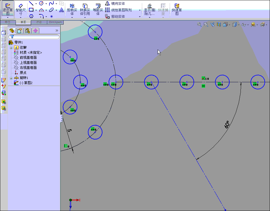Screen dimensions: 270x211
Task: Select the 智能尺寸 smart dimension tool
Action: [21, 10]
